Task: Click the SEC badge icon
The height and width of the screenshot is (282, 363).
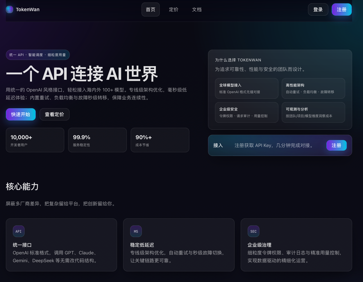Action: coord(254,231)
